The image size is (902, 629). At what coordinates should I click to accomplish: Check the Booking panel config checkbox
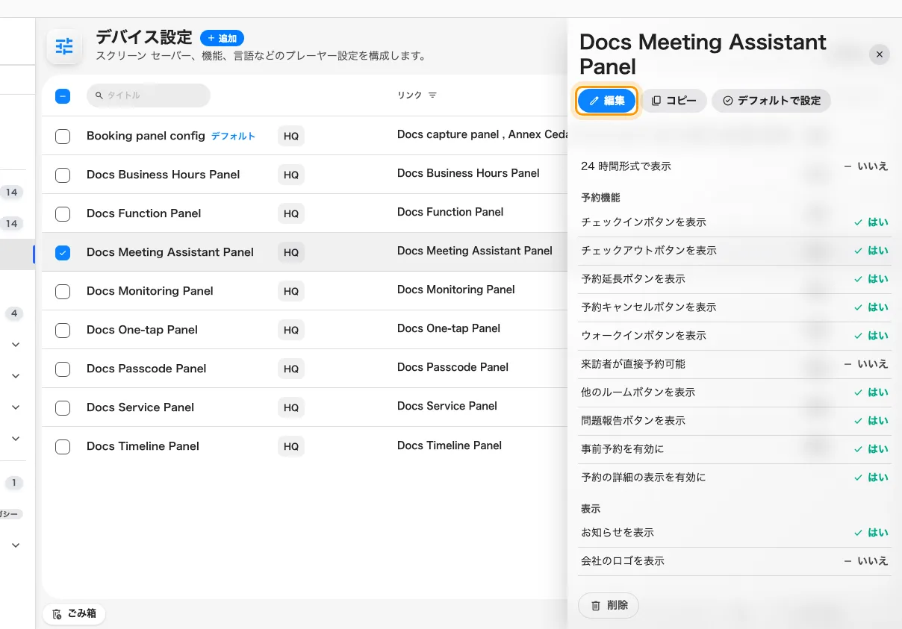click(63, 136)
